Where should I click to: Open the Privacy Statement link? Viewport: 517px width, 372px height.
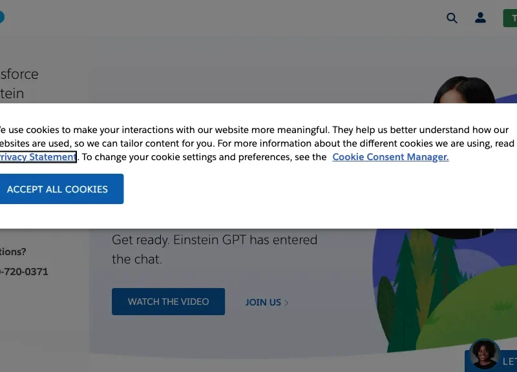(x=38, y=157)
